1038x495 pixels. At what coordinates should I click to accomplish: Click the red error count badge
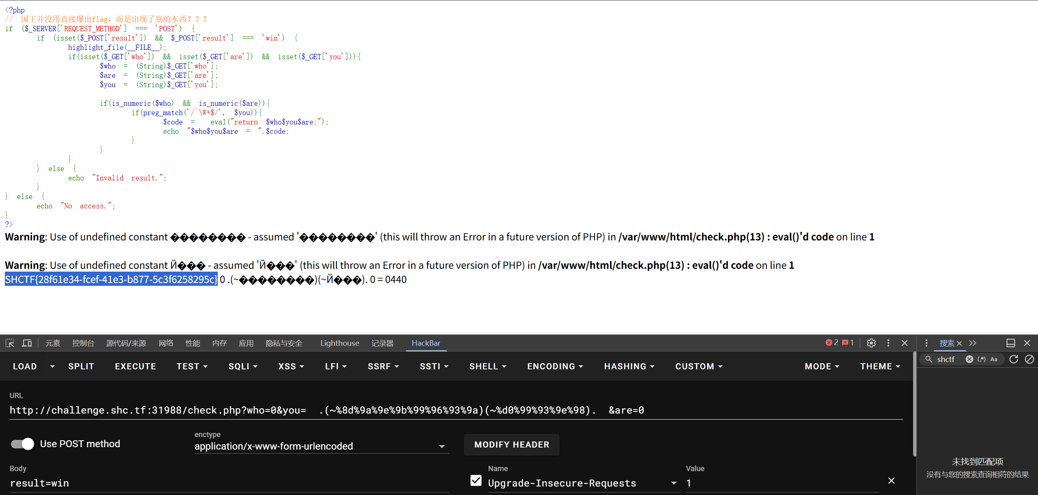[832, 343]
